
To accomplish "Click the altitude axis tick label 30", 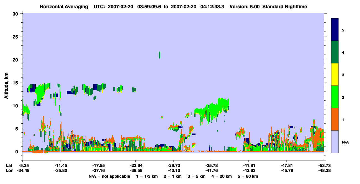I will pyautogui.click(x=16, y=13).
